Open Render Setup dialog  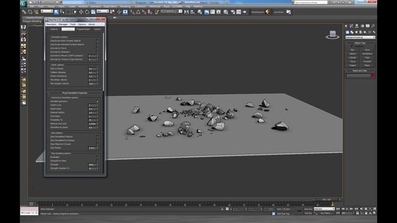(x=233, y=12)
